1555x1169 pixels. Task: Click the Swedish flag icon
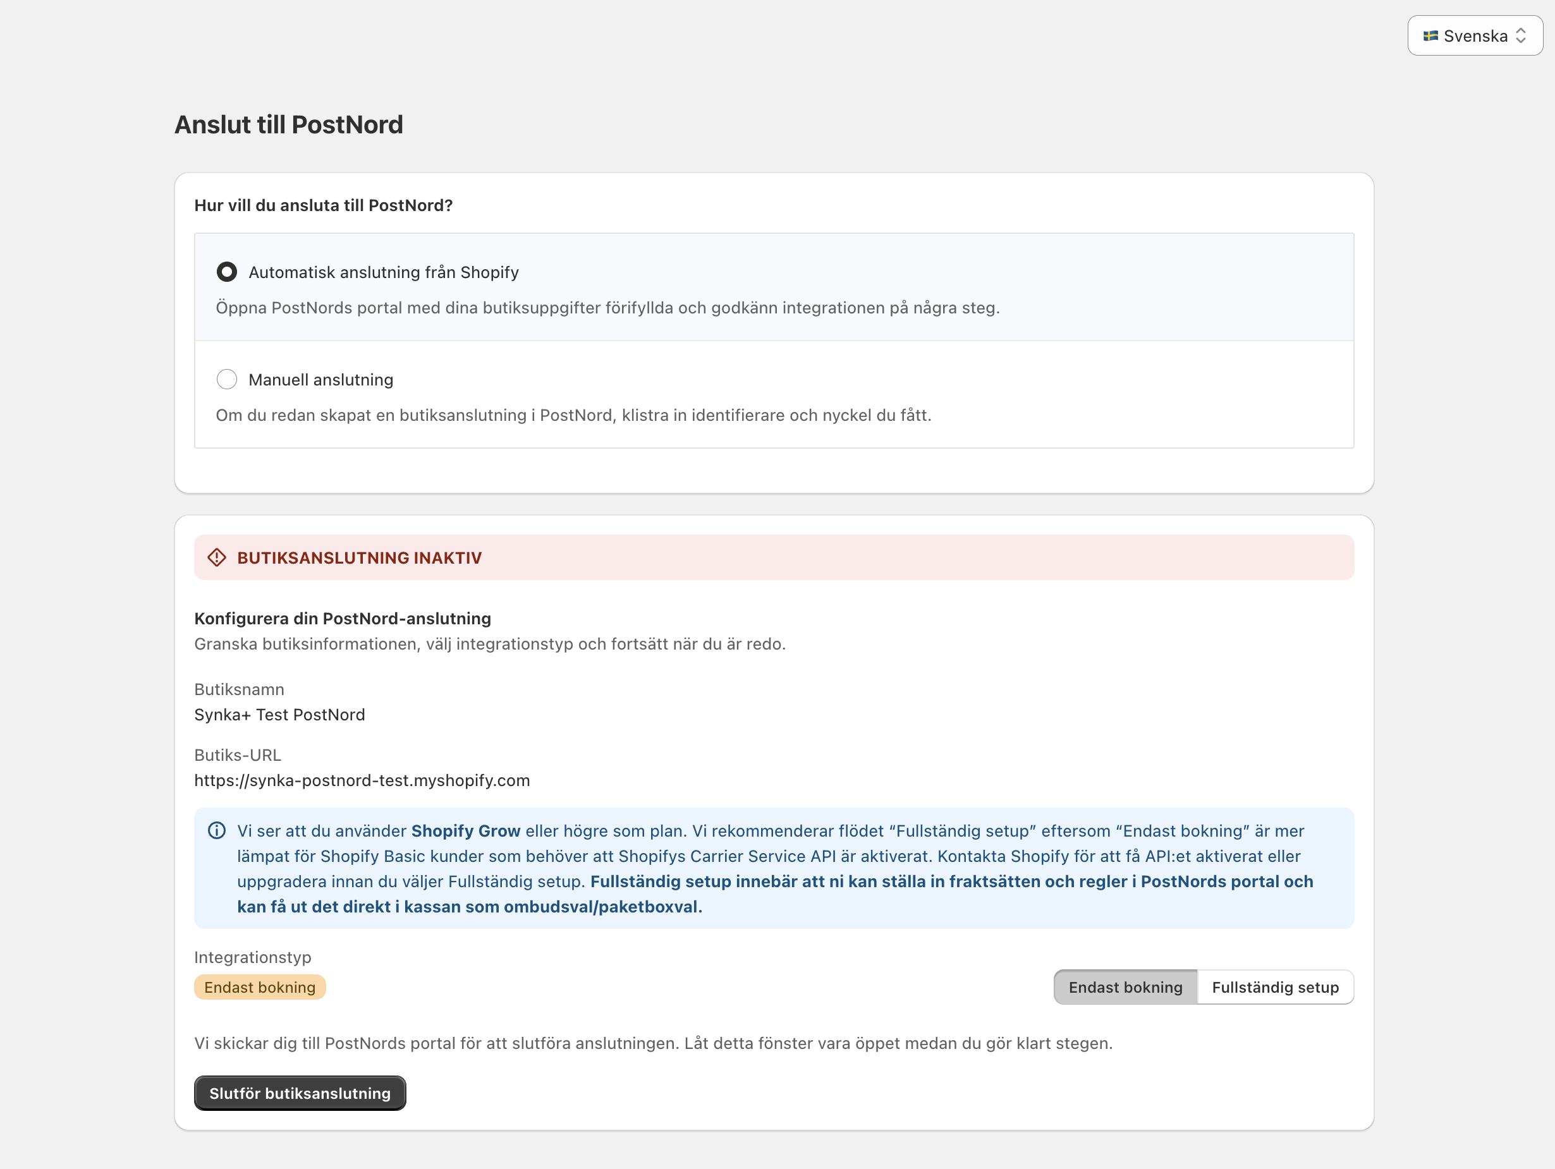click(1430, 36)
